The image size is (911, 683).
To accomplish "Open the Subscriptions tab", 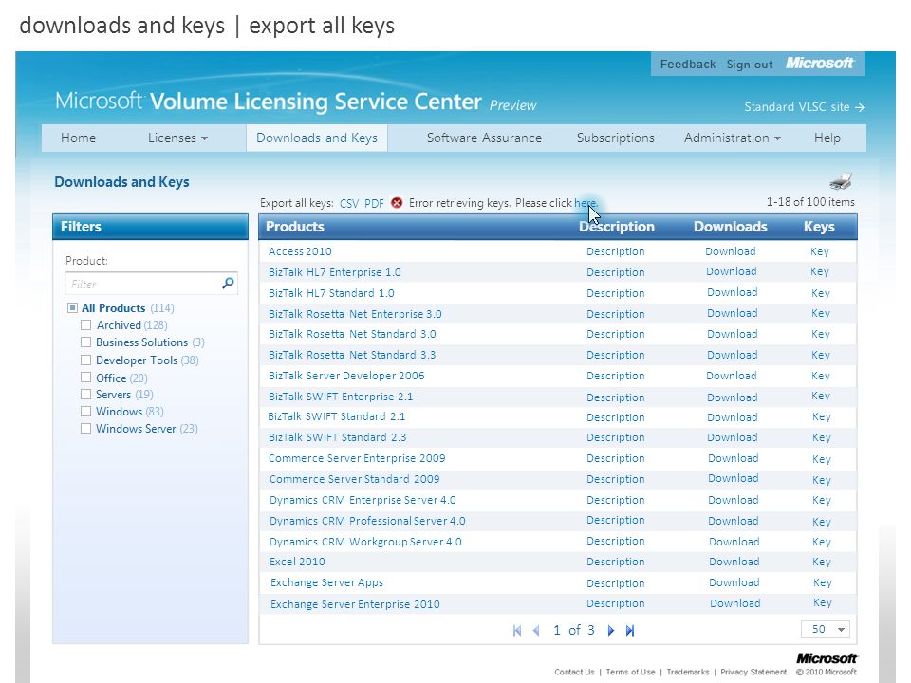I will click(615, 138).
